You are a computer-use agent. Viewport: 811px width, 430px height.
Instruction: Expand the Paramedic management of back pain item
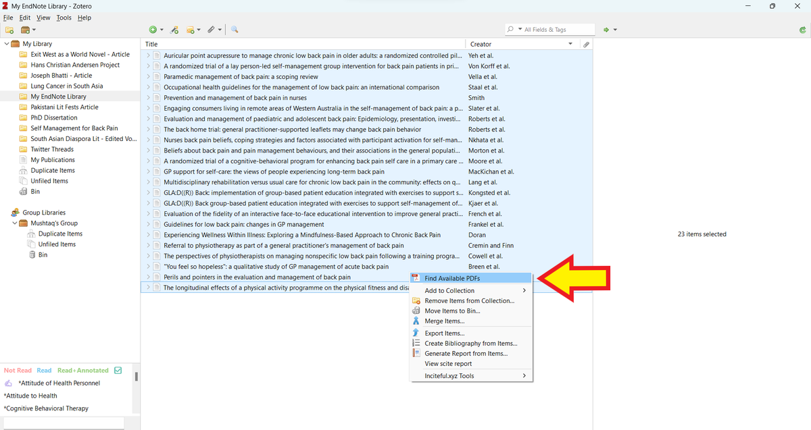point(148,76)
